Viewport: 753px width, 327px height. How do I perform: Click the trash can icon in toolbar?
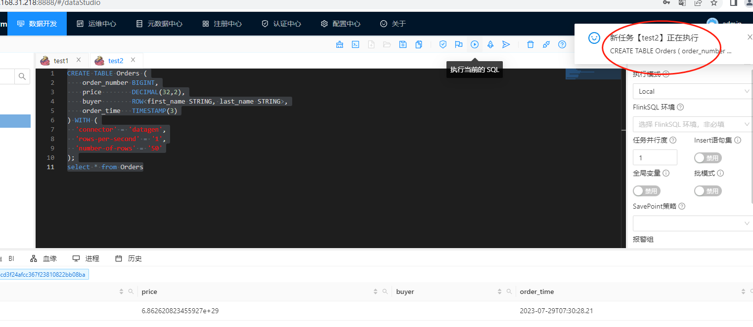531,44
